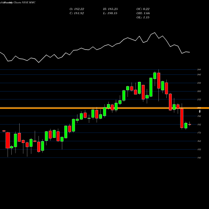Click the low value "L: 180.15"
The height and width of the screenshot is (209, 209).
tap(110, 13)
